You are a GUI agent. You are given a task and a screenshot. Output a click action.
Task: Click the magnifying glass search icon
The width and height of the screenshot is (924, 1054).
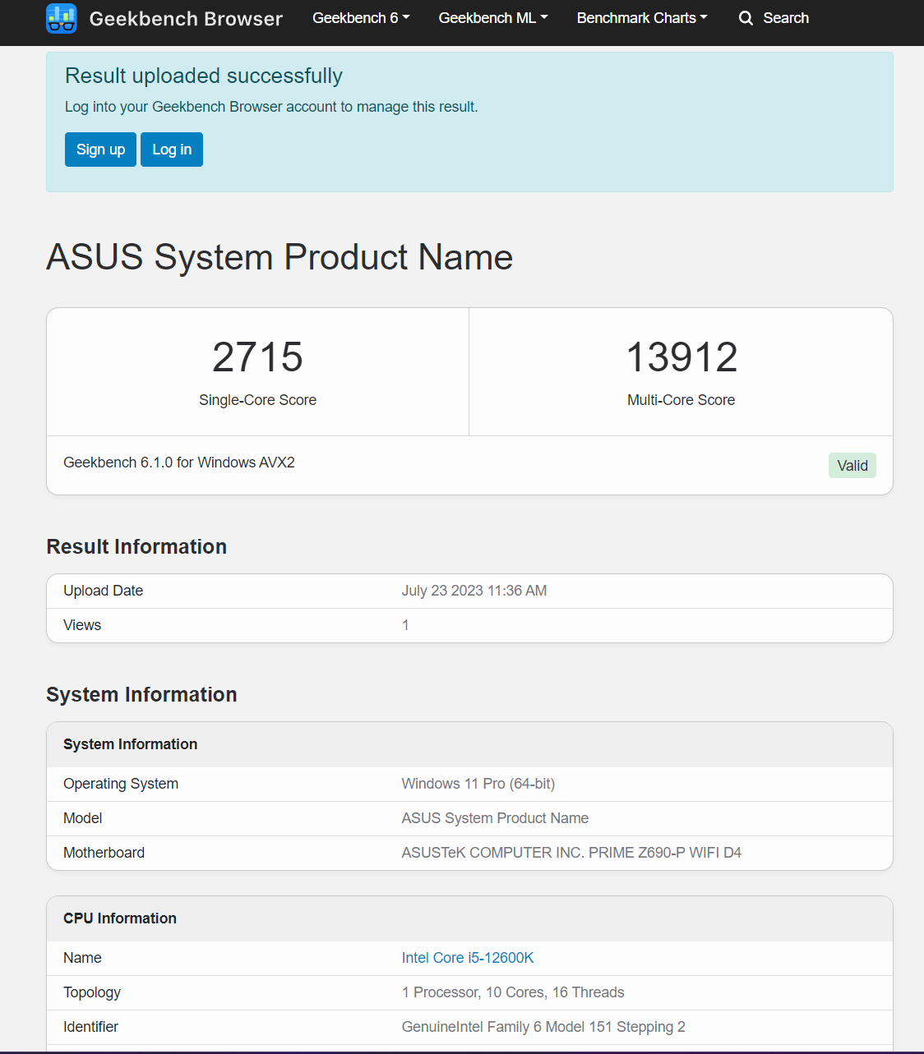[x=746, y=18]
